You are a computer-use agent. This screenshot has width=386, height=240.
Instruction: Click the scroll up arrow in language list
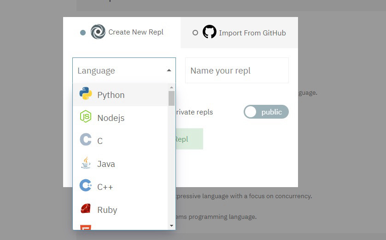click(x=172, y=87)
